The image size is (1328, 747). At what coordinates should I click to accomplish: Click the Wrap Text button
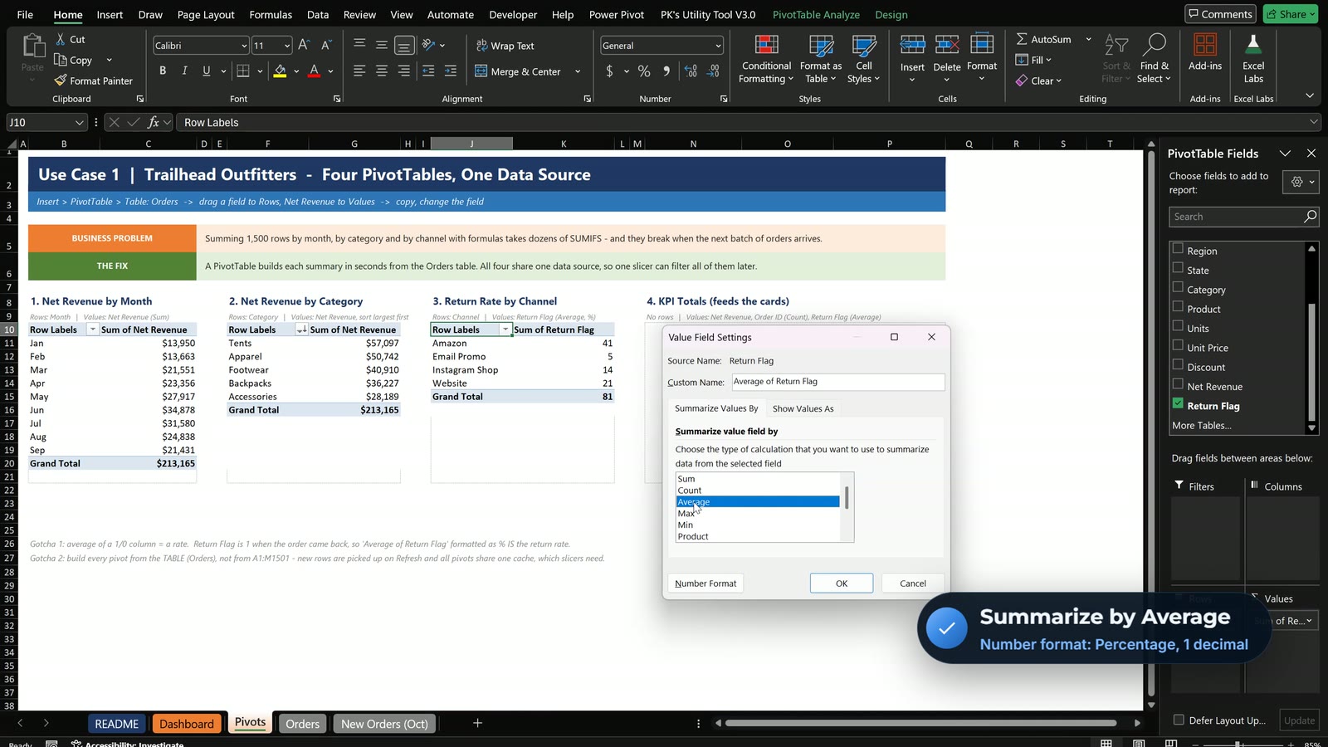505,46
